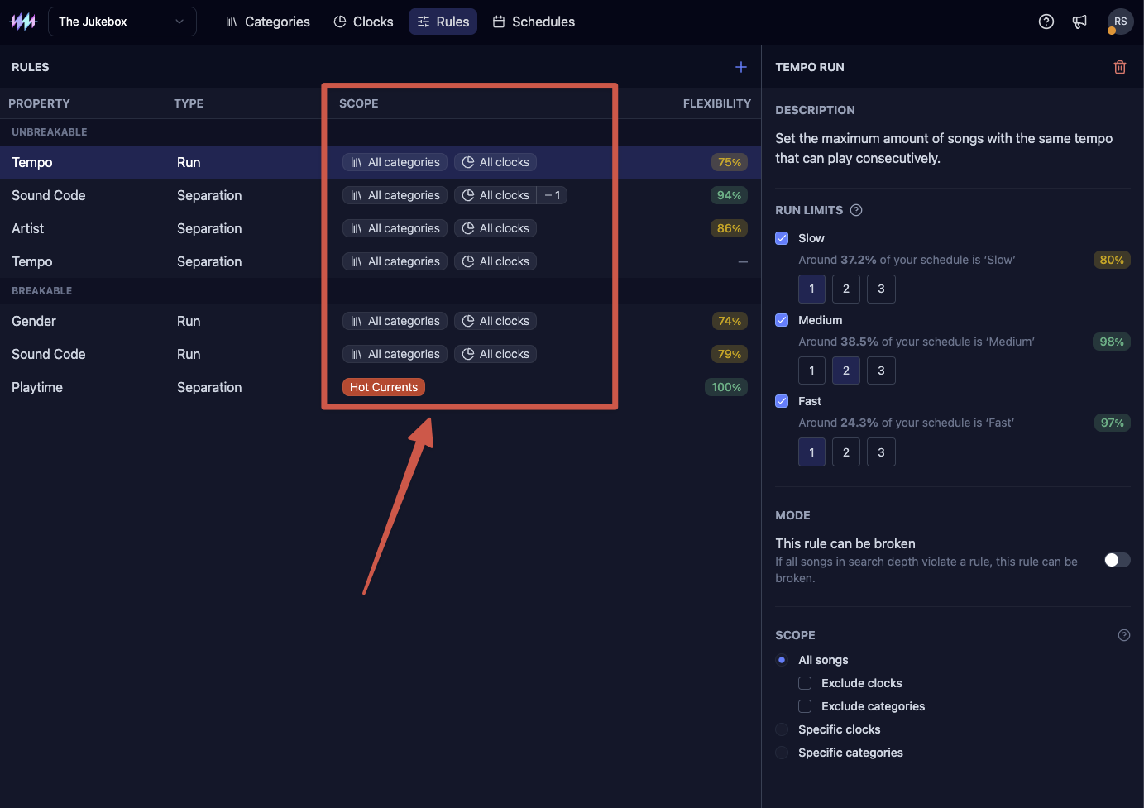Switch to the Clocks tab
1144x808 pixels.
point(363,22)
